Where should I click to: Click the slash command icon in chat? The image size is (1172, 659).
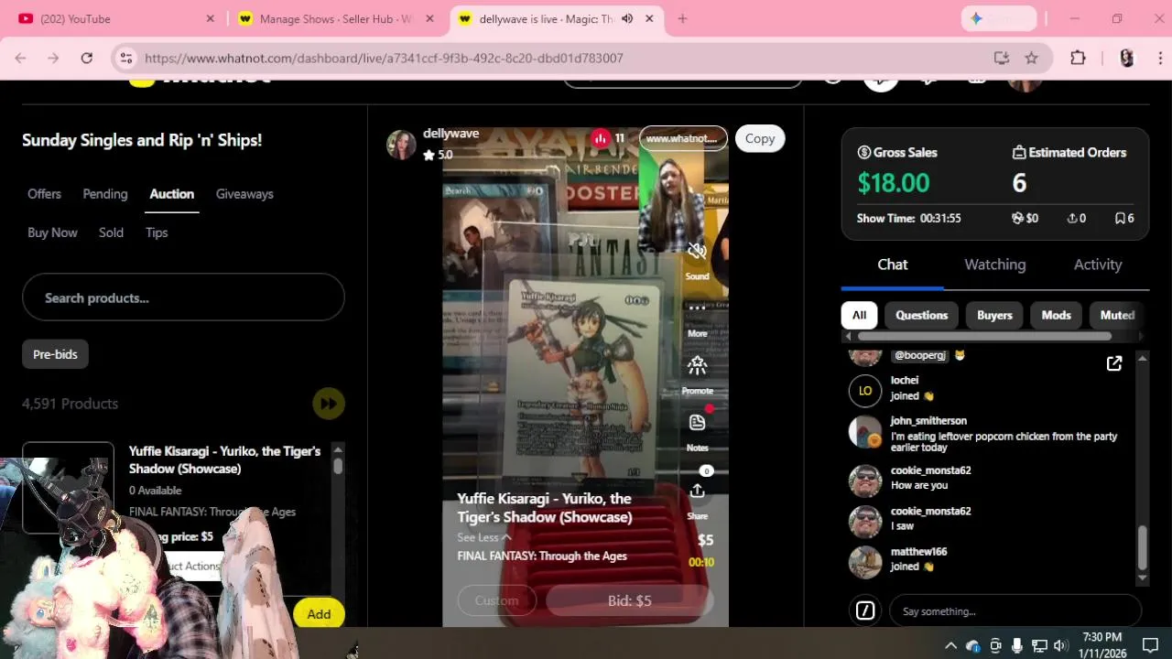pos(865,610)
